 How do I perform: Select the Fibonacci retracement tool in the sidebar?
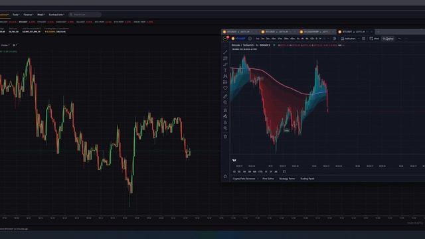(x=225, y=58)
